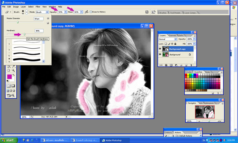The image size is (238, 143).
Task: Expand Default Actions set triangle
Action: pos(173,136)
